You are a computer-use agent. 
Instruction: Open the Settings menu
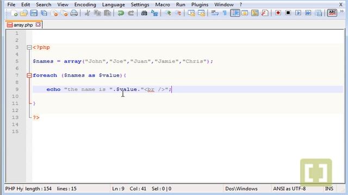click(140, 4)
